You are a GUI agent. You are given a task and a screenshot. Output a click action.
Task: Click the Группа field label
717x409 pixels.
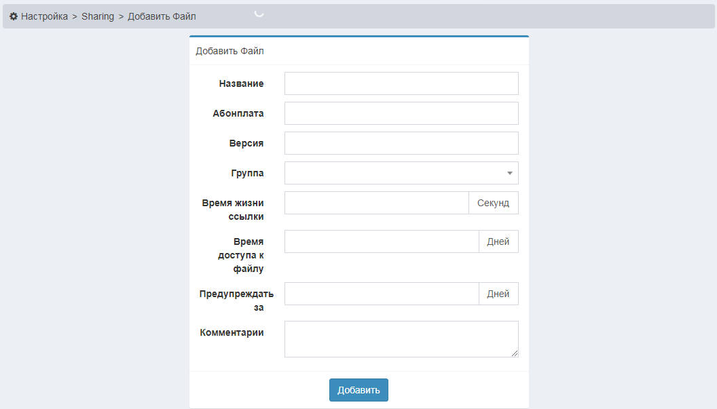click(247, 173)
